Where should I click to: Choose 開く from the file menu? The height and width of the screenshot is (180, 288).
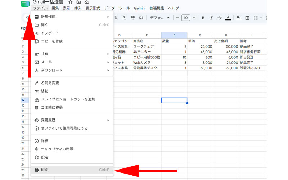72,25
